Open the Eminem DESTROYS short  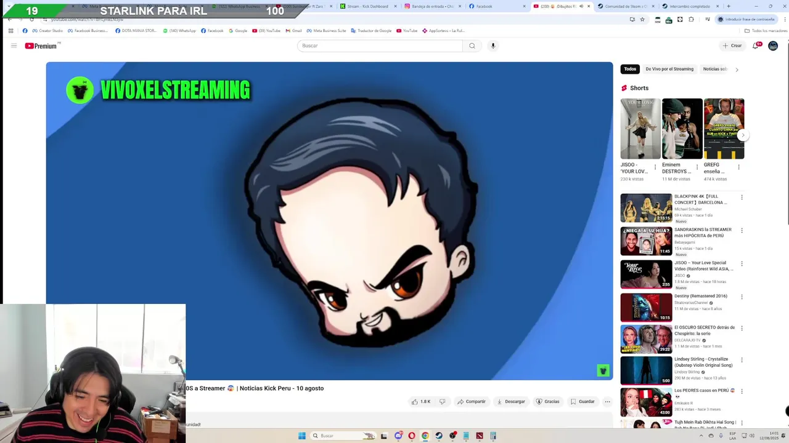682,129
